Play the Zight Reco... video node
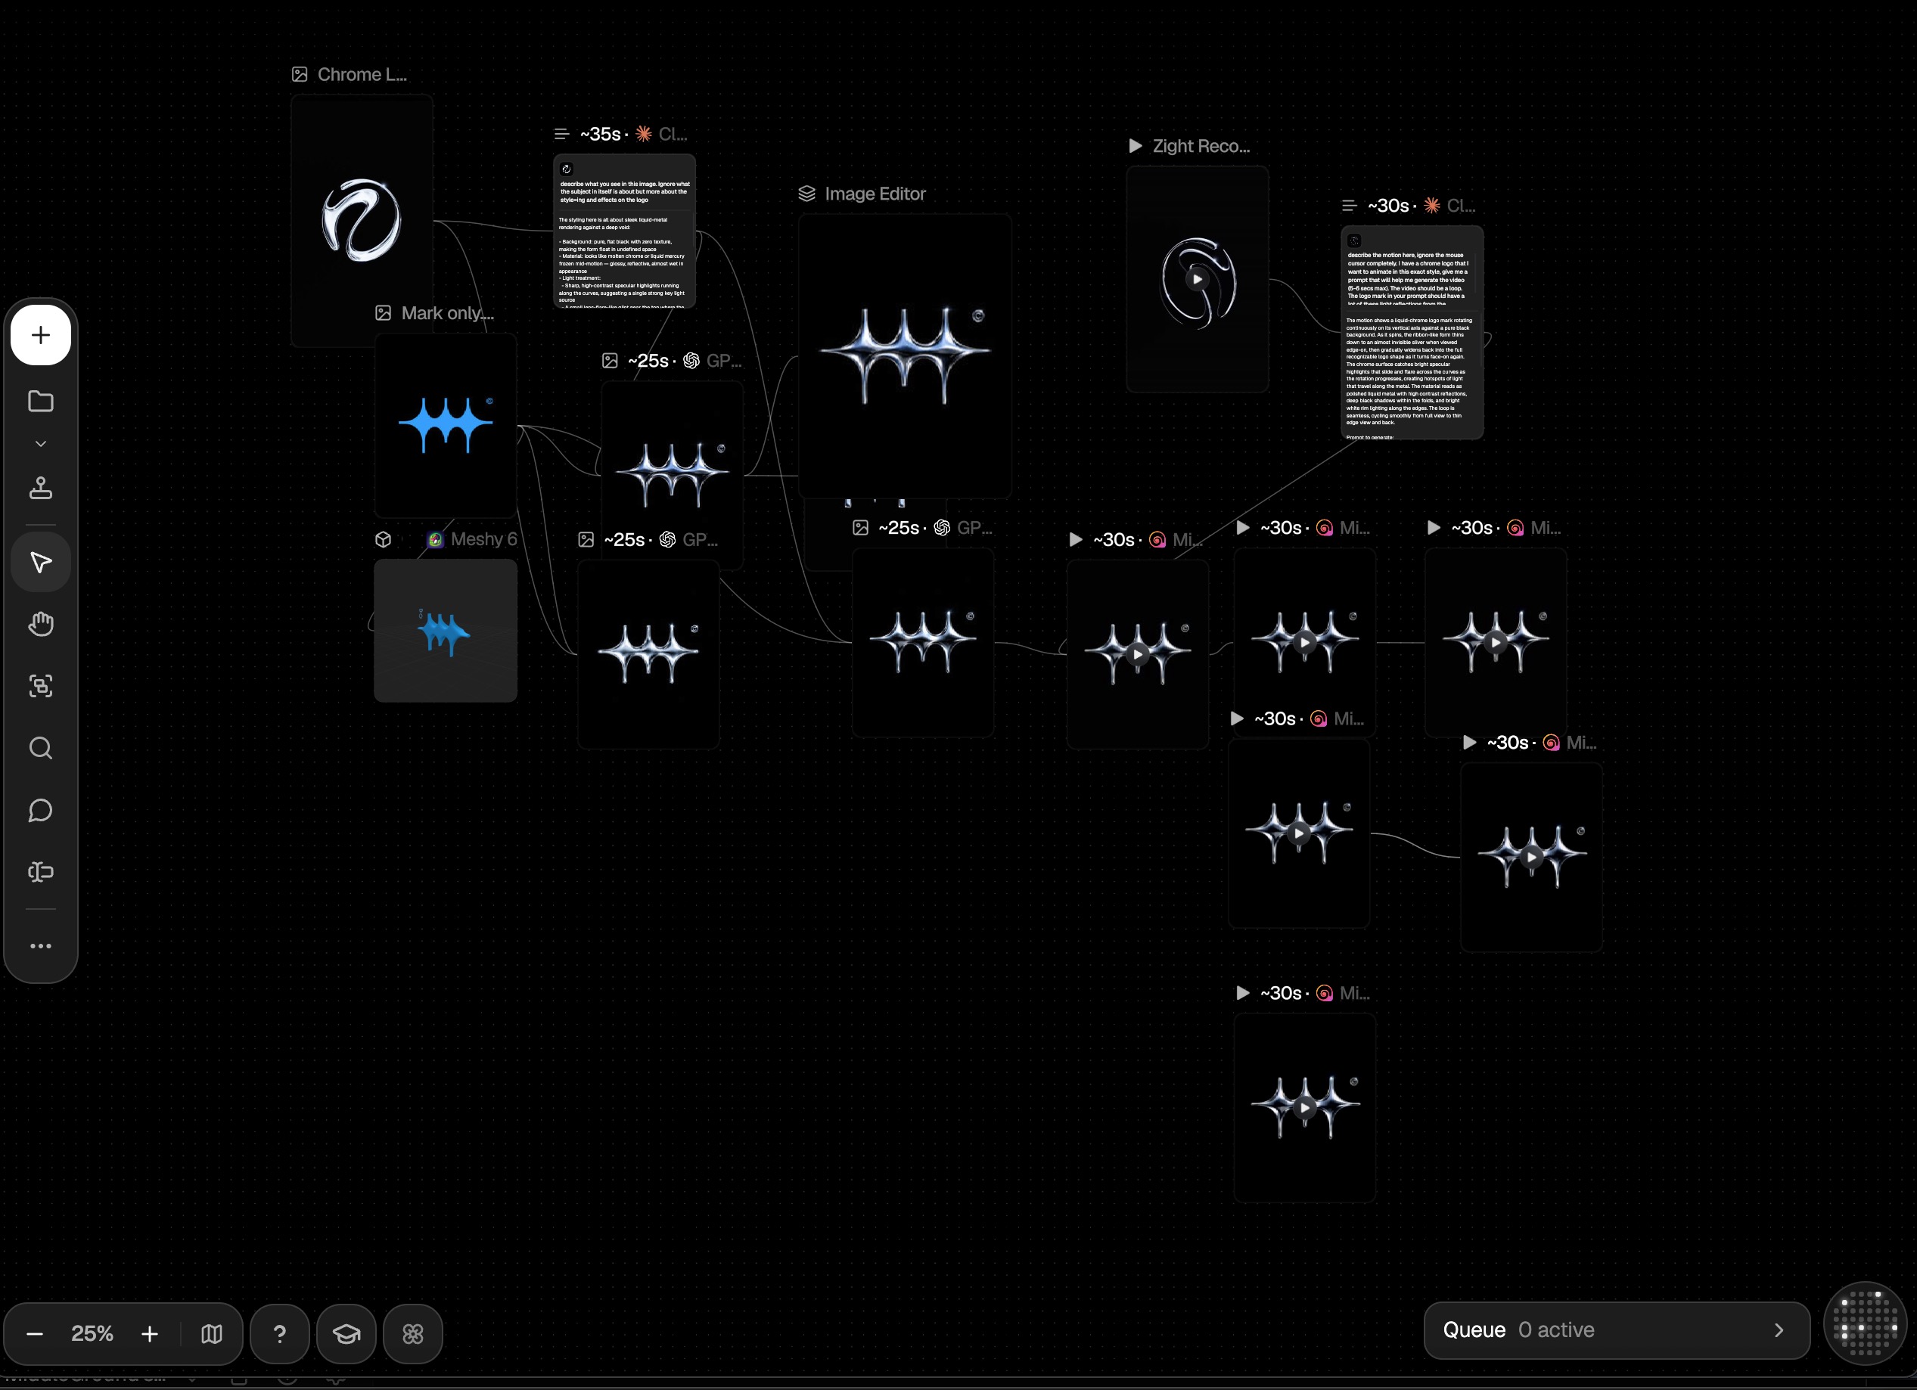This screenshot has width=1917, height=1390. tap(1197, 279)
